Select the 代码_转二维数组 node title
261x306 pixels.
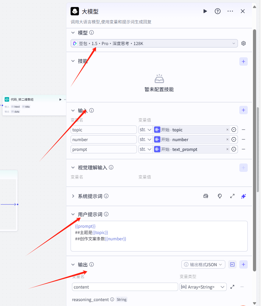coord(22,100)
